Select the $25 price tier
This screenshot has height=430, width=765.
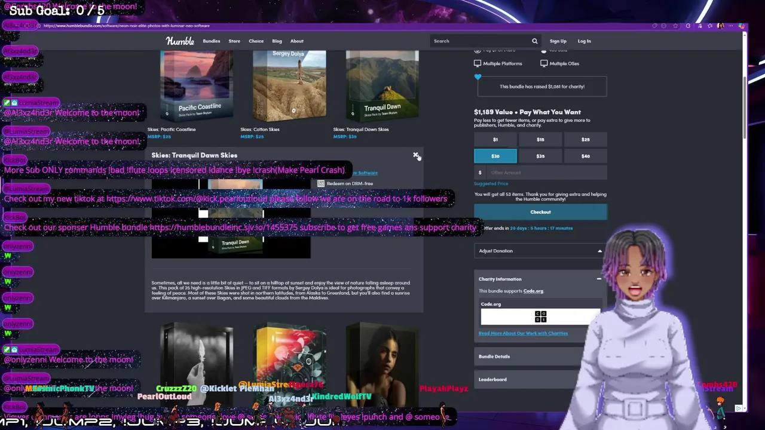pos(586,140)
